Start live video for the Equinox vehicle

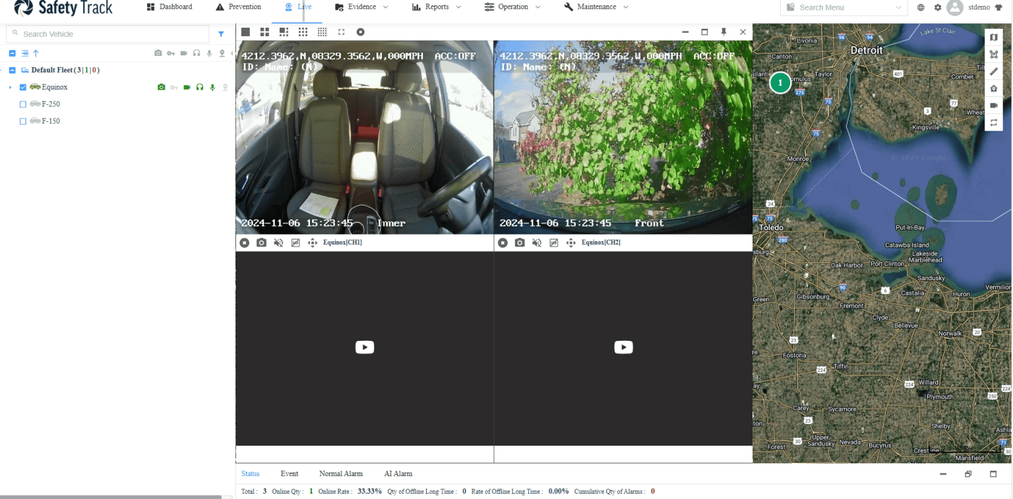187,86
